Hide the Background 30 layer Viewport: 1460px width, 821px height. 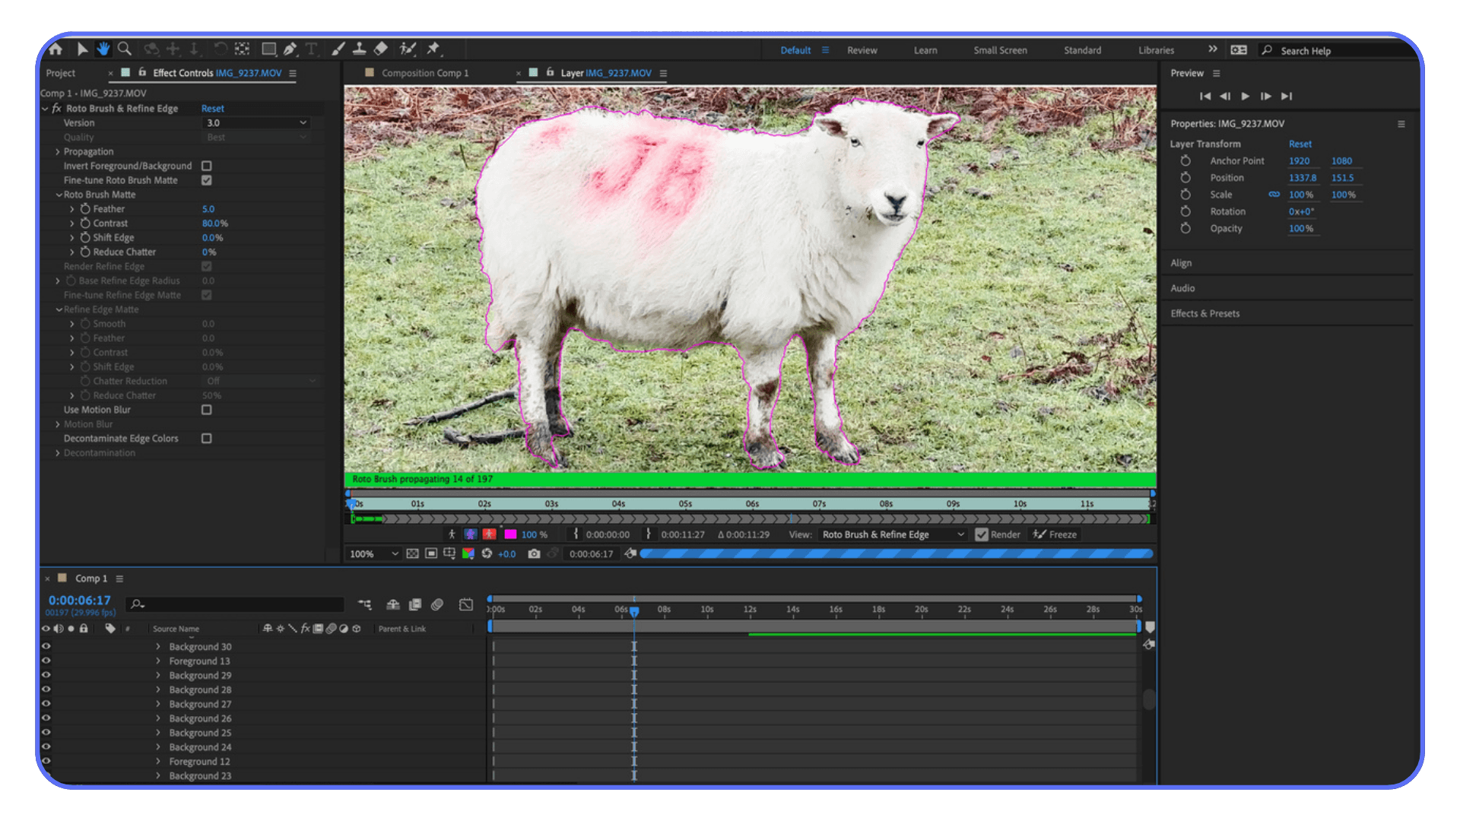[x=46, y=646]
